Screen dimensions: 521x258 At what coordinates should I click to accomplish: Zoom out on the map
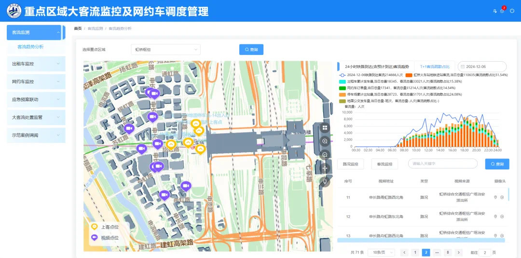point(325,155)
